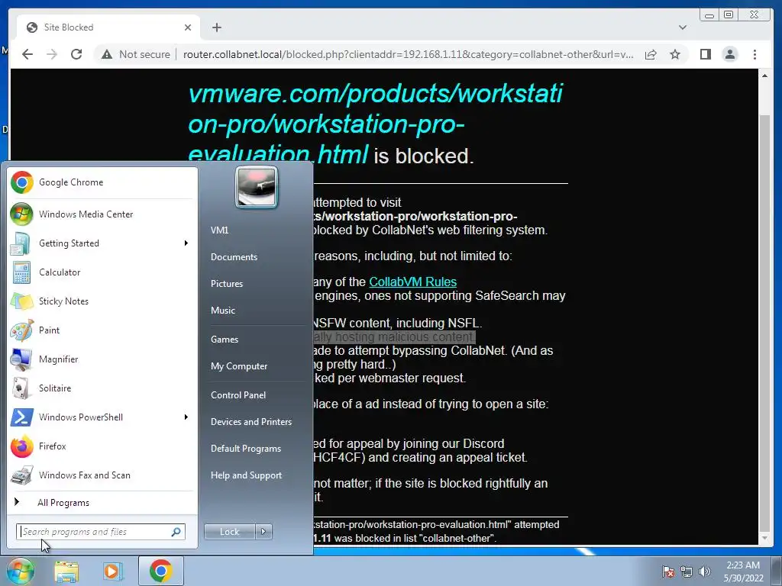The height and width of the screenshot is (586, 782).
Task: Open Windows PowerShell
Action: [102, 417]
